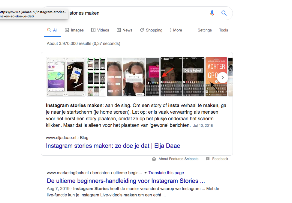Open the Images results tab
292x203 pixels.
74,30
